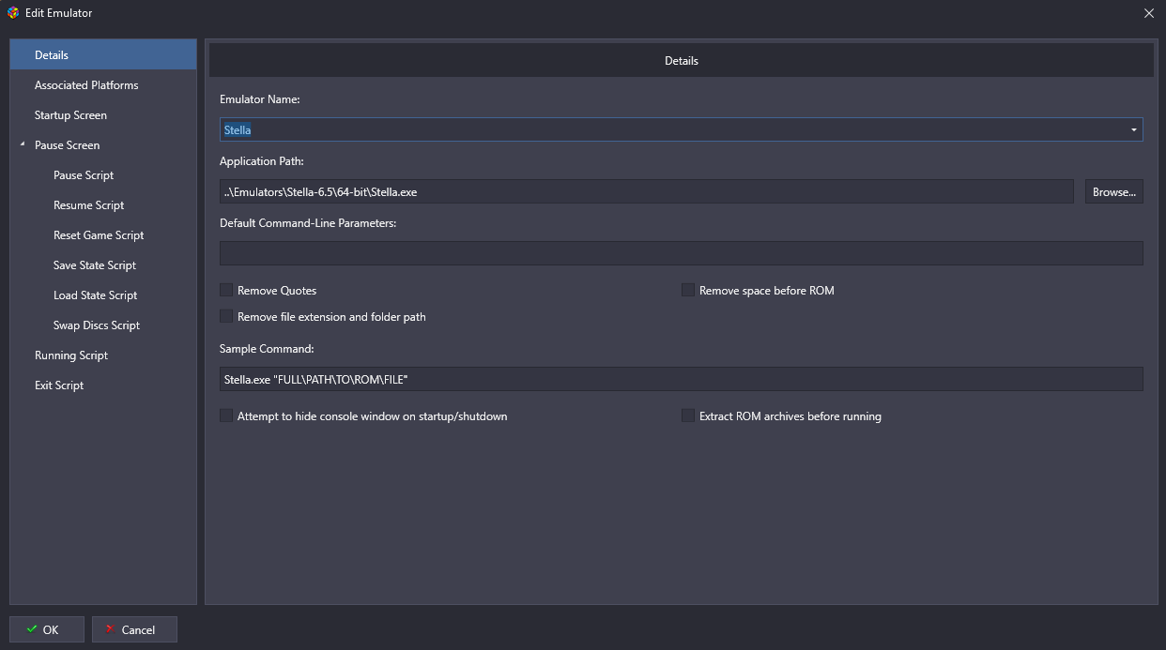Open the Emulator Name dropdown arrow
Viewport: 1166px width, 650px height.
coord(1133,129)
